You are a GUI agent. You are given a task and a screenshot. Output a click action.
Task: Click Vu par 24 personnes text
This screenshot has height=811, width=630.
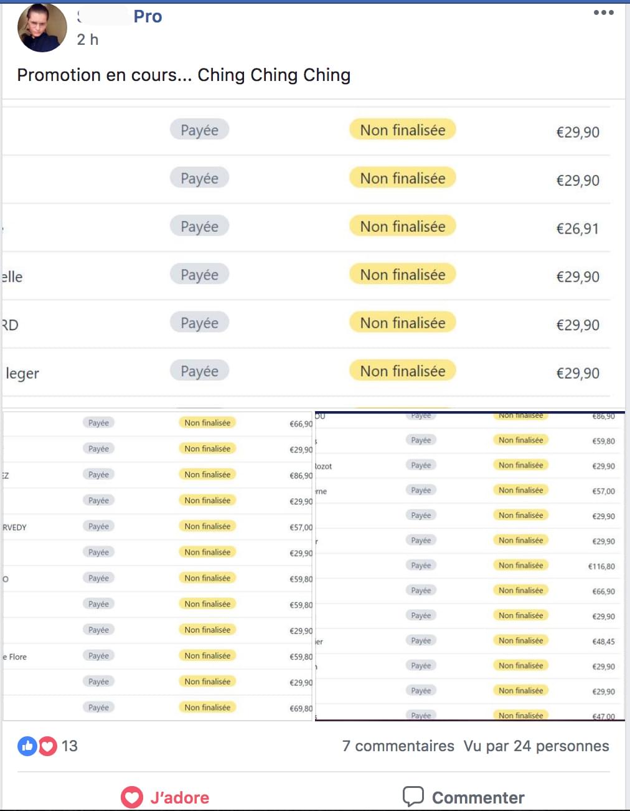tap(536, 746)
